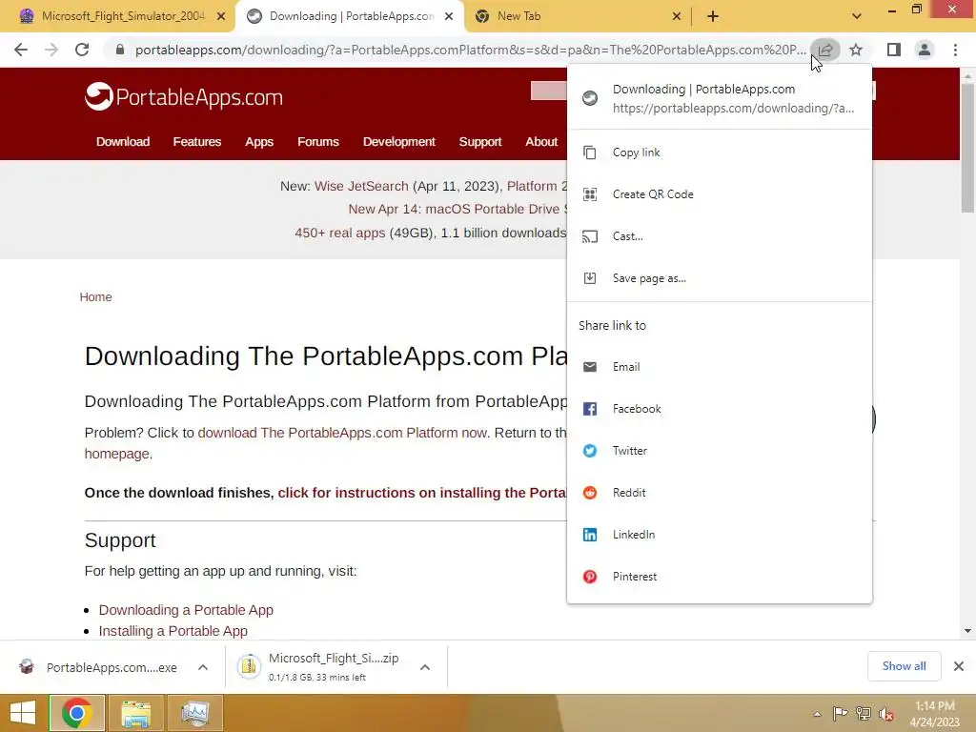The height and width of the screenshot is (732, 976).
Task: Open Downloading a Portable App link
Action: coord(186,610)
